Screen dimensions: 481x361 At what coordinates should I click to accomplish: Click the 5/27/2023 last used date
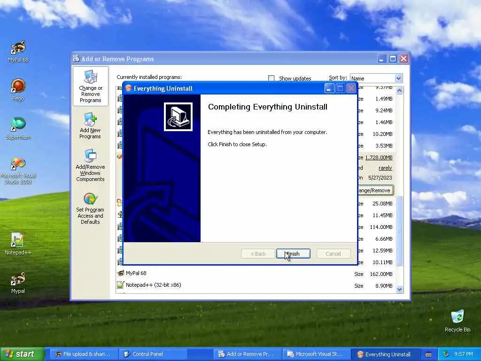(380, 178)
